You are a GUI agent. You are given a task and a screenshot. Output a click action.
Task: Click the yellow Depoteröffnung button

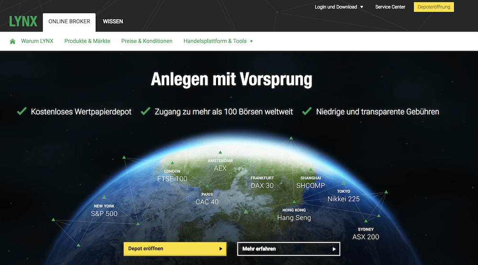tap(434, 7)
